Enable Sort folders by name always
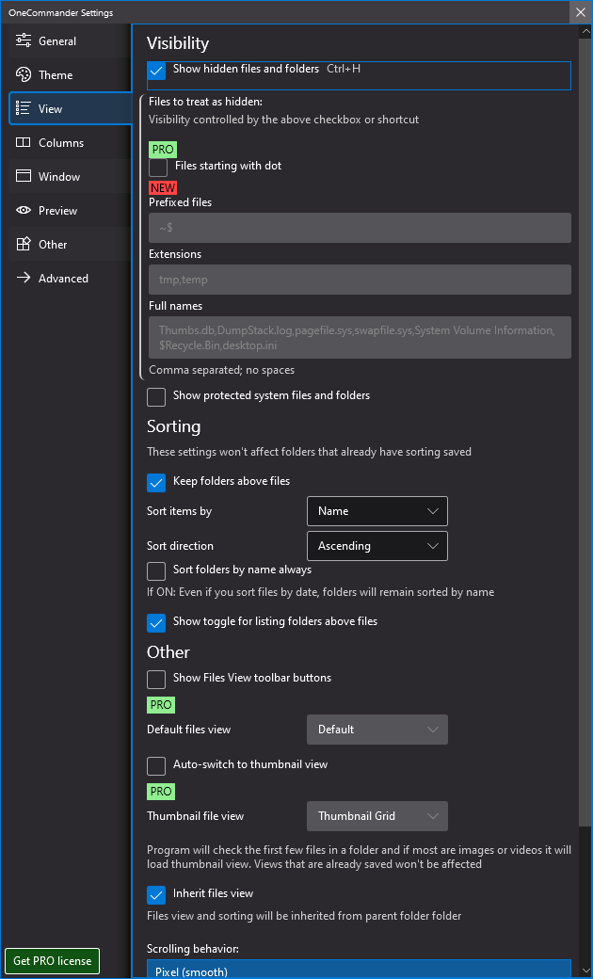 coord(157,571)
